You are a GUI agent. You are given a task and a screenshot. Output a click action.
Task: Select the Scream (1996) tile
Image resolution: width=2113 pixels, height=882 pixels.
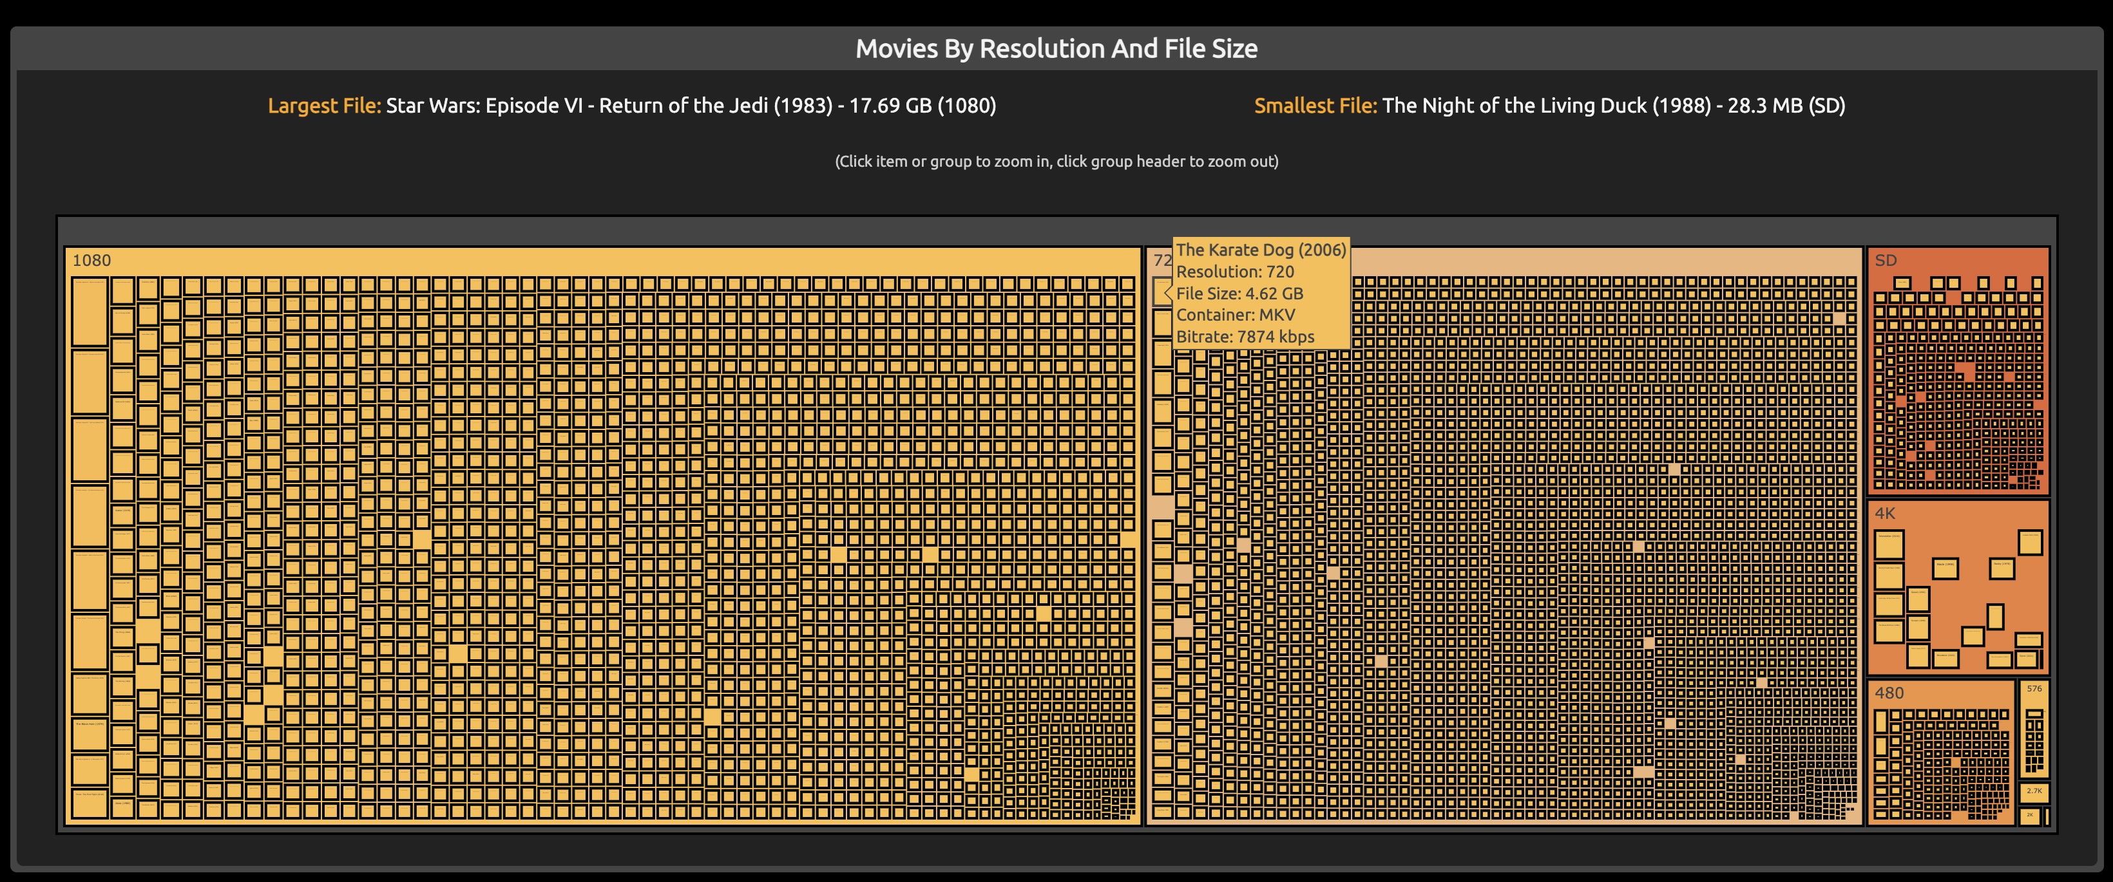pos(1918,628)
